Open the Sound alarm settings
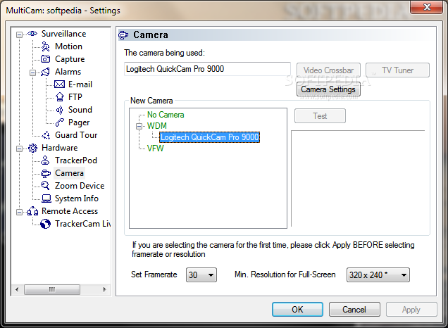Viewport: 448px width, 328px height. click(80, 110)
